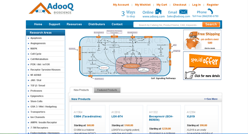Focus the catalog search input field
248x134 pixels.
168,25
